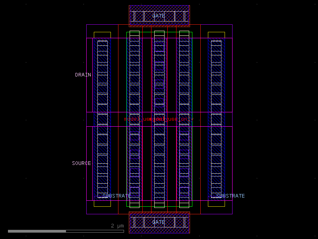Toggle selection of the green guard ring outline
318x239 pixels.
coord(126,119)
